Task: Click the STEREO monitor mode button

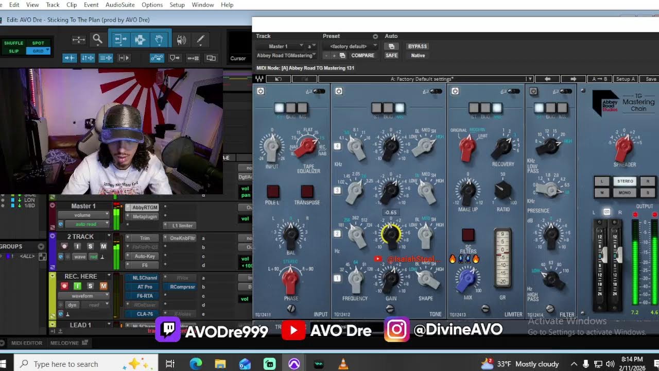Action: pyautogui.click(x=625, y=181)
